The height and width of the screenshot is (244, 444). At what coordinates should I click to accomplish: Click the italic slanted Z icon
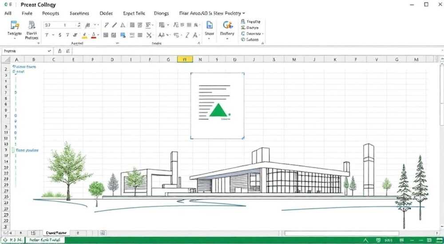(x=187, y=35)
